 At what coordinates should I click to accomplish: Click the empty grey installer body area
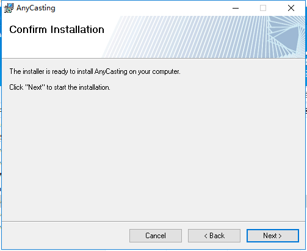(x=153, y=155)
